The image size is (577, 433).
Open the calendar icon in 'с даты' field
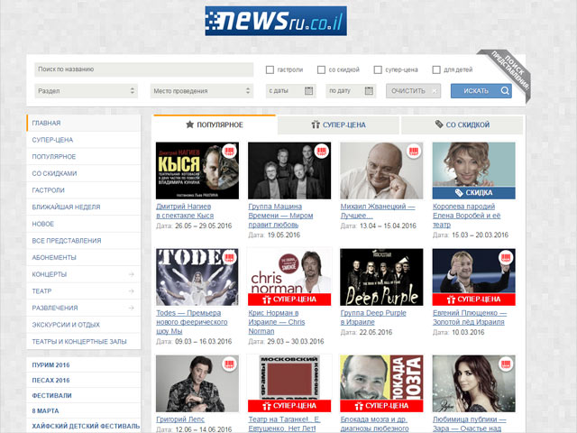[308, 91]
